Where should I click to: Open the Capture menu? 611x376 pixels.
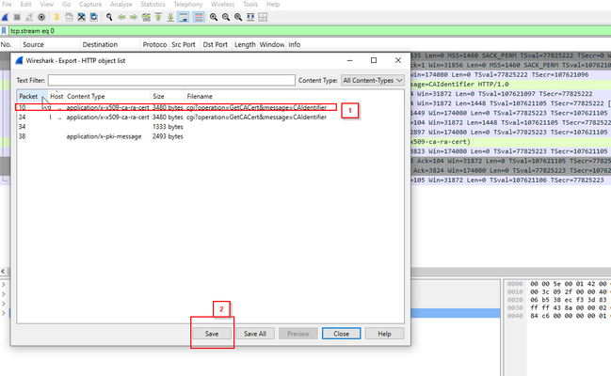(x=90, y=5)
